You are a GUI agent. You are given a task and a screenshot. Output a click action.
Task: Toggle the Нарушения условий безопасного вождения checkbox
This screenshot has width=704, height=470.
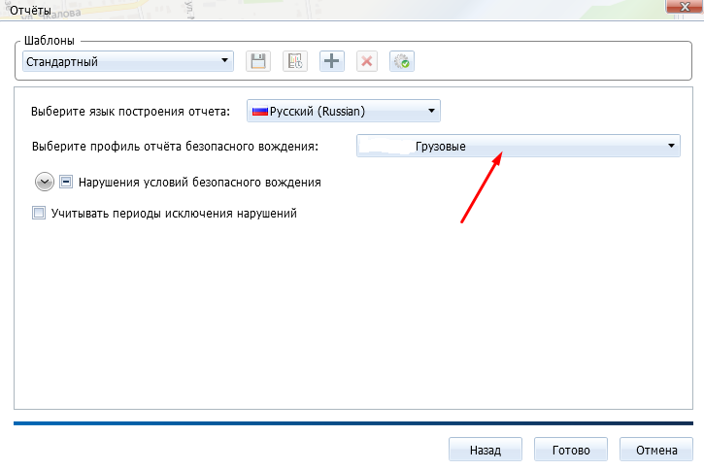point(67,182)
